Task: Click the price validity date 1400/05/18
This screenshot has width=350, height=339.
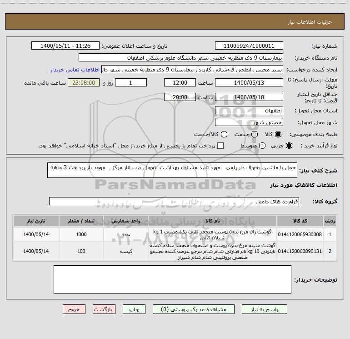Action: (x=249, y=97)
